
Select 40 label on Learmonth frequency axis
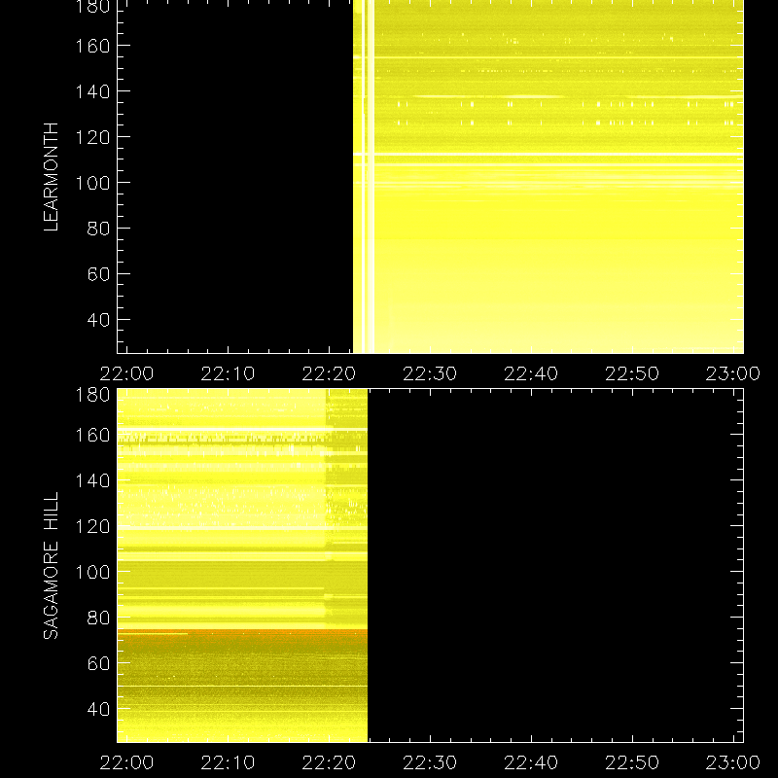[x=98, y=320]
